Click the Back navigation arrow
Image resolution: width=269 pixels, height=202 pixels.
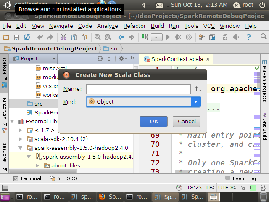(121, 37)
